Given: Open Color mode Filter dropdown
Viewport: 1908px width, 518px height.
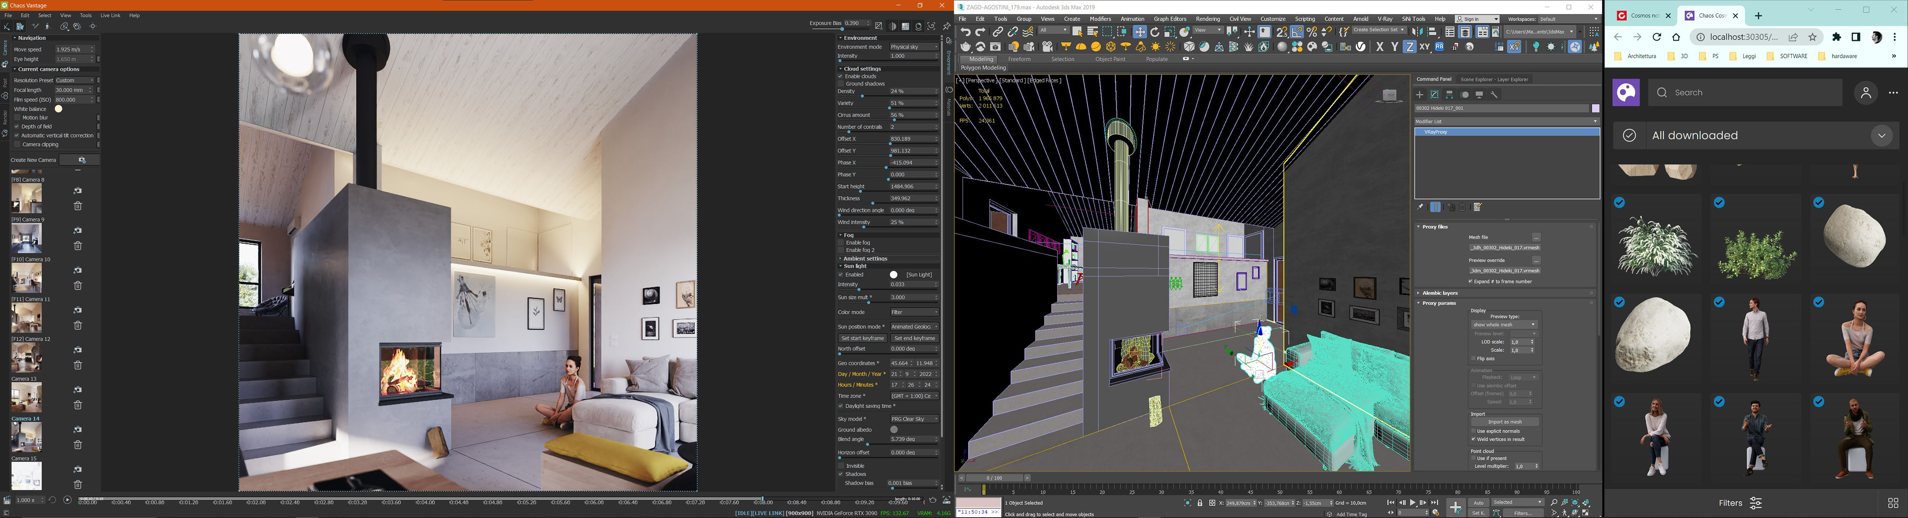Looking at the screenshot, I should click(914, 312).
